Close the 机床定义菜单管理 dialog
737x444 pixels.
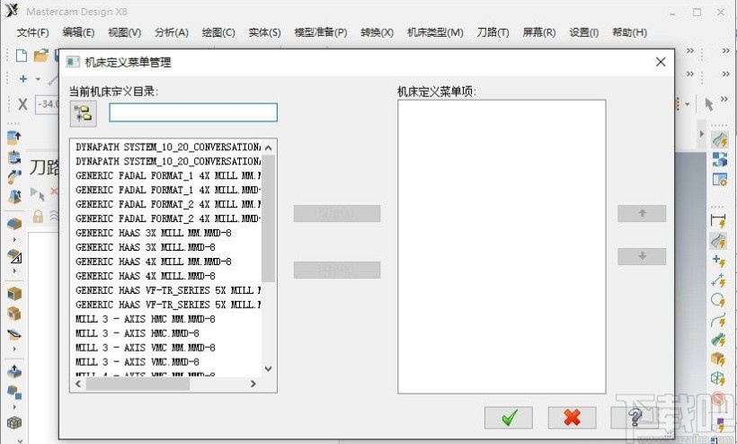click(x=661, y=62)
